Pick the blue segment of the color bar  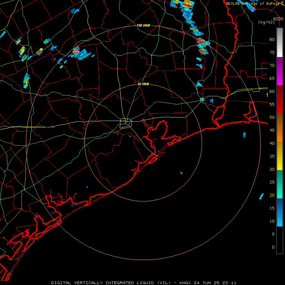pyautogui.click(x=280, y=212)
